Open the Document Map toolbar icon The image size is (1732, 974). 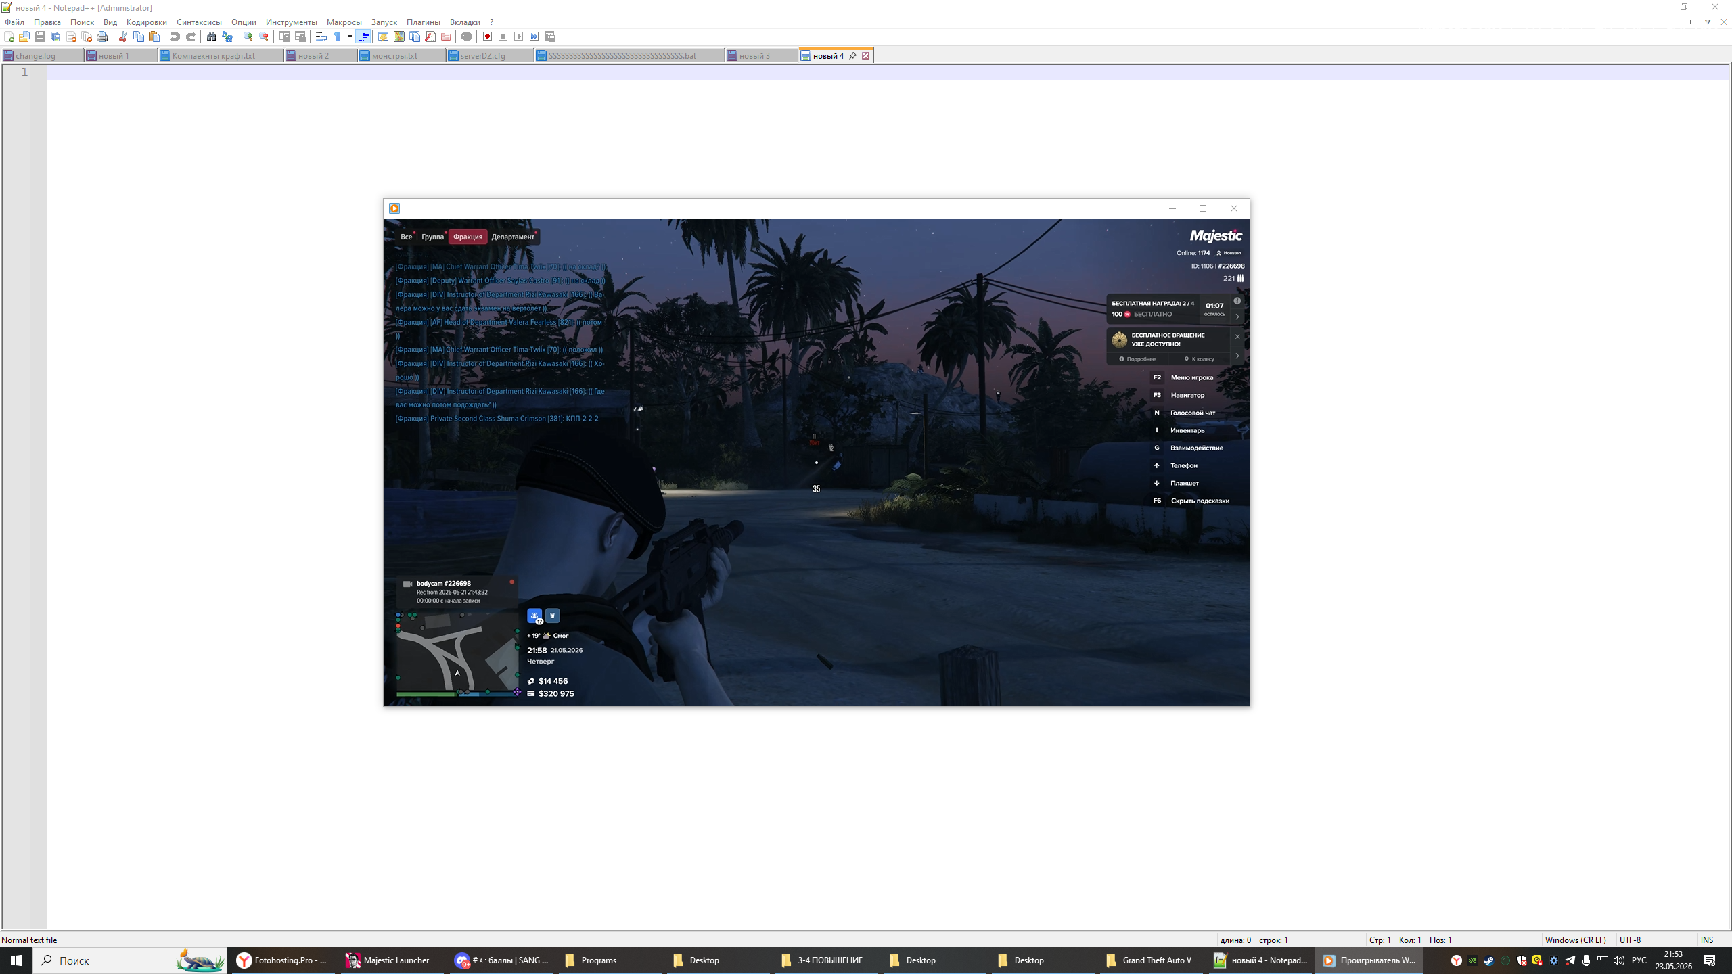click(x=399, y=37)
